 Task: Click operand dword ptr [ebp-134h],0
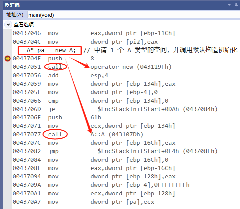(129, 101)
